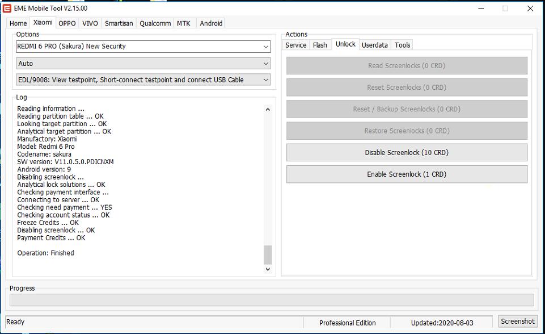
Task: Click the 'Checking need payment ... YES' log line
Action: (65, 207)
